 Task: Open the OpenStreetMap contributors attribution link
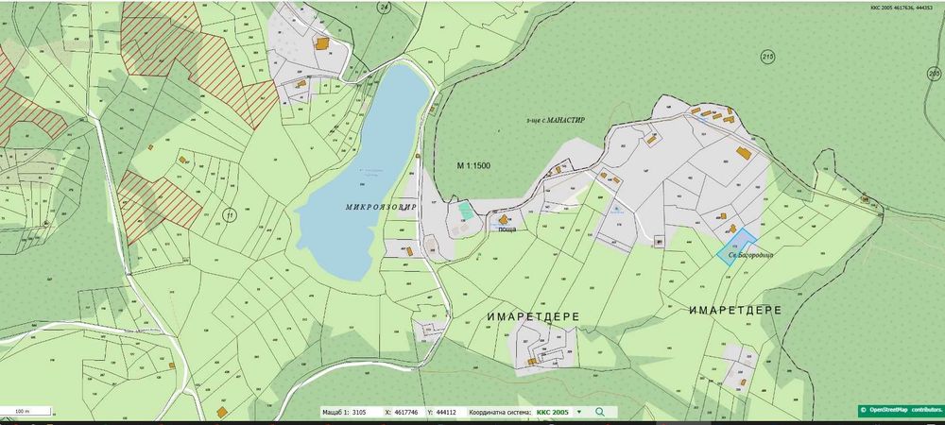901,411
